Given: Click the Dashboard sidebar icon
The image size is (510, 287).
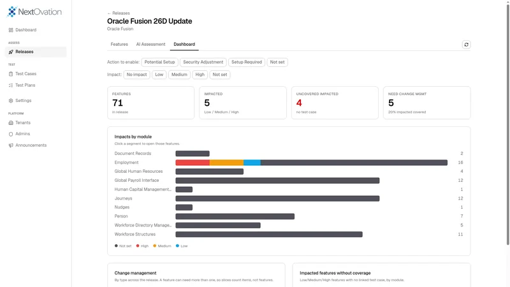Looking at the screenshot, I should pos(11,30).
